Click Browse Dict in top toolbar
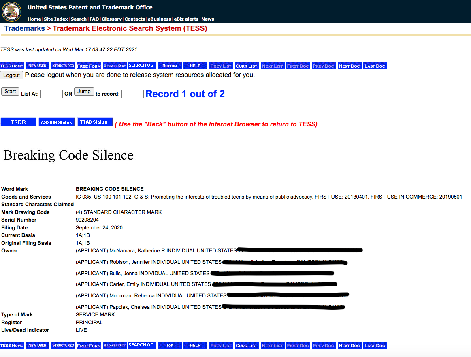471x357 pixels. pyautogui.click(x=115, y=66)
